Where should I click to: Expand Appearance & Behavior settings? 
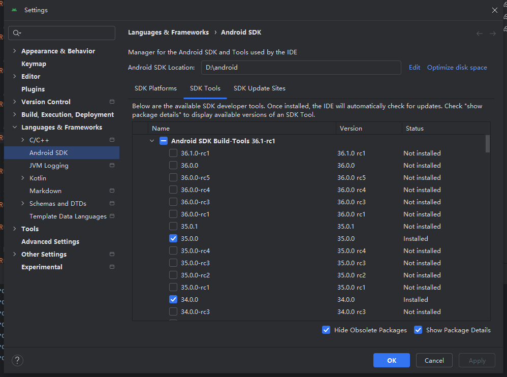14,51
